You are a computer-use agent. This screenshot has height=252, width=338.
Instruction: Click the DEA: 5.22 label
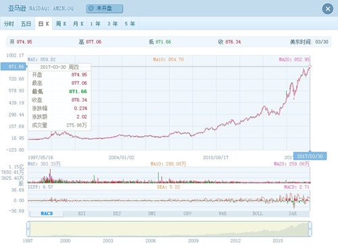click(x=168, y=187)
